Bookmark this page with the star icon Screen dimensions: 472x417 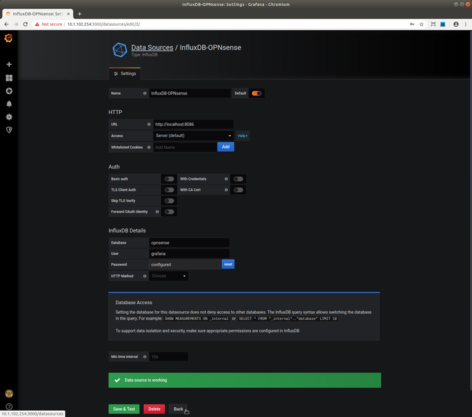tap(421, 24)
